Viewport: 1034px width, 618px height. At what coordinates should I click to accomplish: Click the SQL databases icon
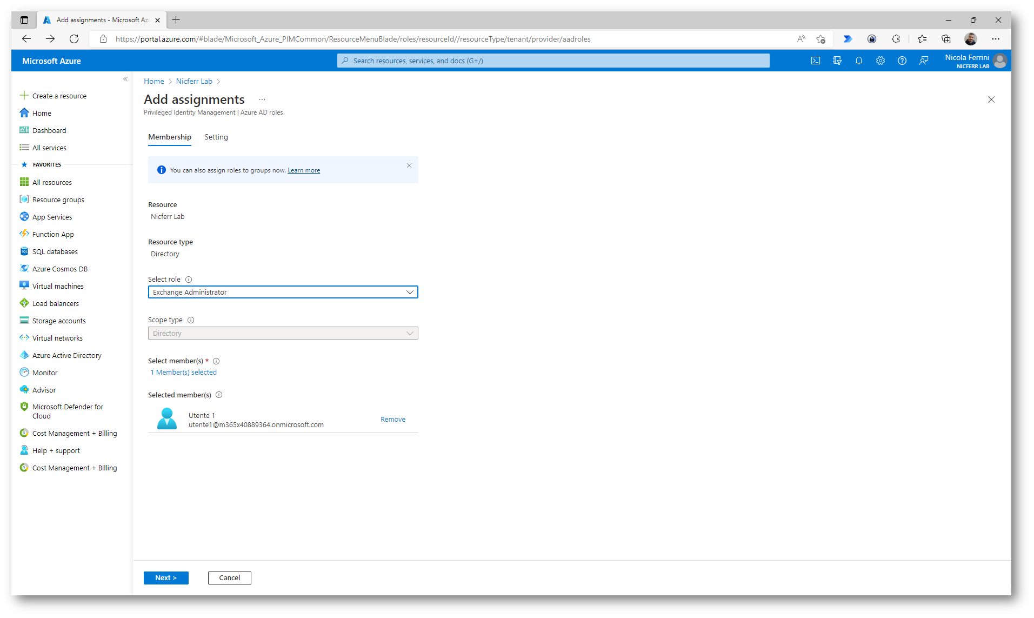coord(24,251)
